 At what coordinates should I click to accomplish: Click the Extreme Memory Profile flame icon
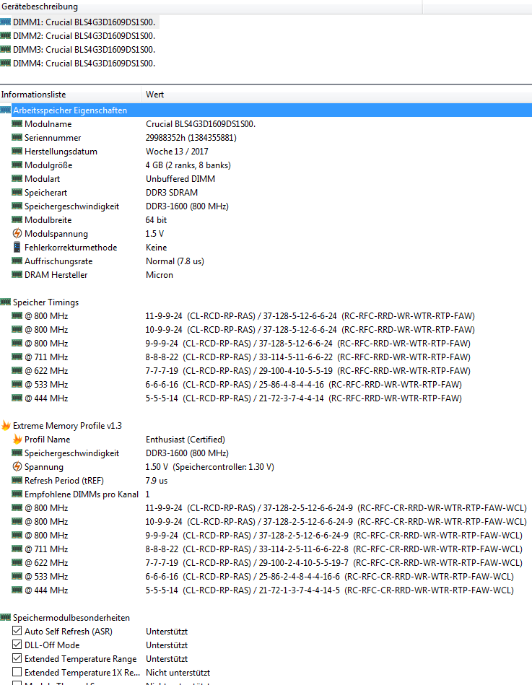click(6, 425)
